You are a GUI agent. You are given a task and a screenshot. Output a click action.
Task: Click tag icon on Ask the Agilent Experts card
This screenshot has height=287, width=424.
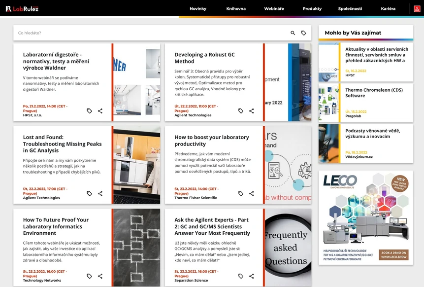[241, 276]
